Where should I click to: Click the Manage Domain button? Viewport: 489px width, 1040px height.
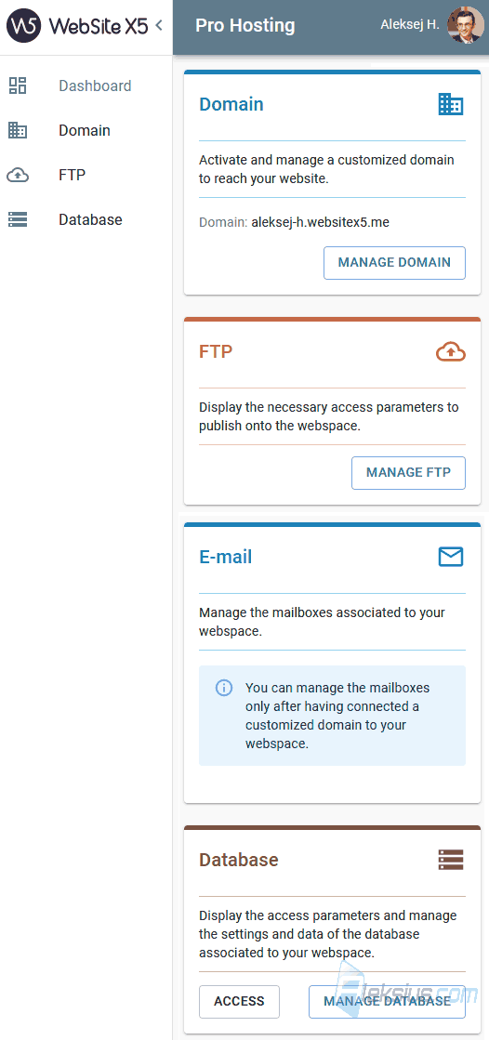pos(394,263)
